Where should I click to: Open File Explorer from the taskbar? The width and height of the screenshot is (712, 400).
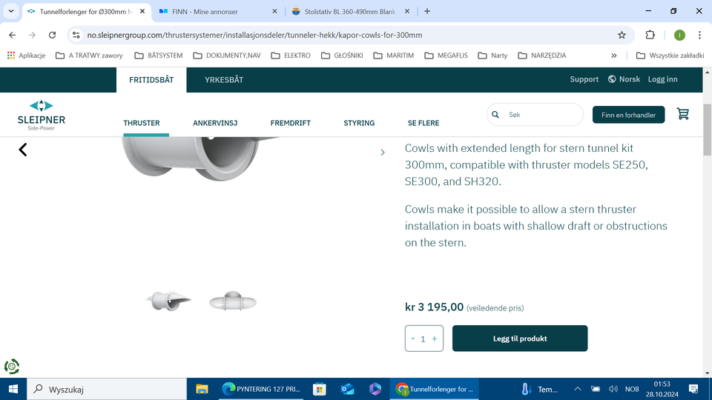[202, 389]
